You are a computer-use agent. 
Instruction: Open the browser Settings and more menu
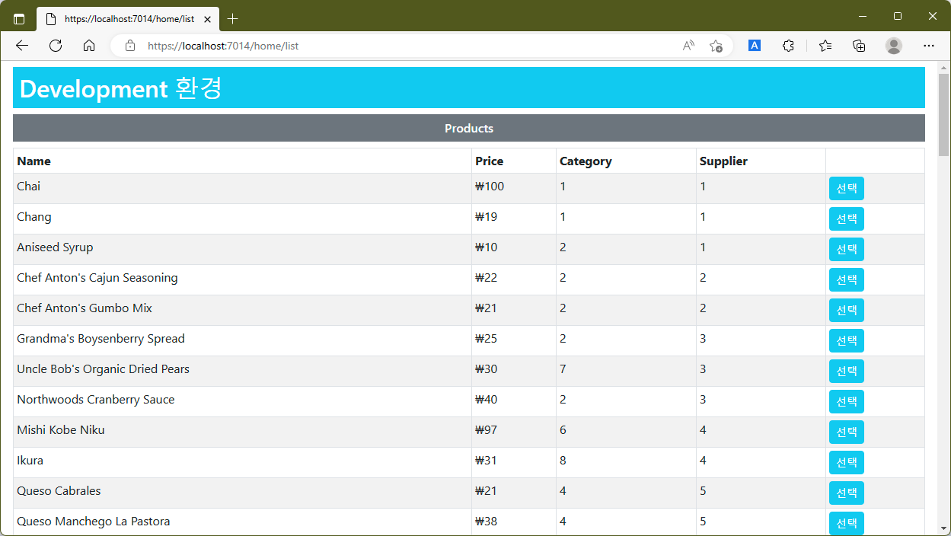(x=929, y=46)
